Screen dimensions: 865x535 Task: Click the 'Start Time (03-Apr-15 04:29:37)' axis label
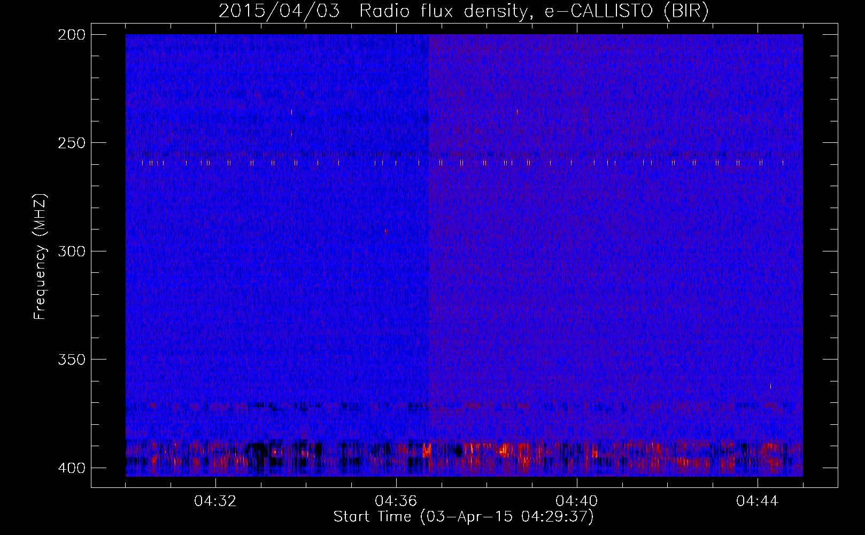tap(464, 517)
